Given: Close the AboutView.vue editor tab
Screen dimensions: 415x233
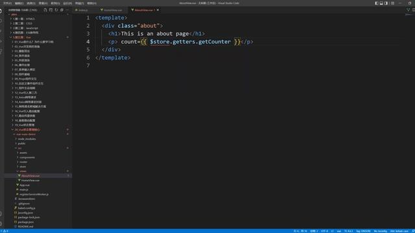Looking at the screenshot, I should coord(158,10).
